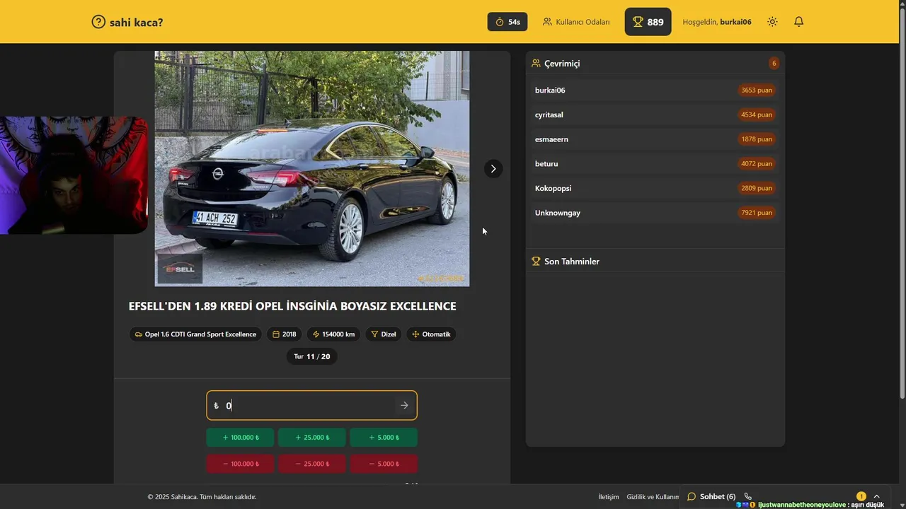The height and width of the screenshot is (509, 906).
Task: Submit guess with arrow button
Action: (404, 405)
